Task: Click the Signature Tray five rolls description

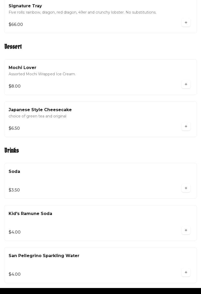Action: pyautogui.click(x=82, y=13)
